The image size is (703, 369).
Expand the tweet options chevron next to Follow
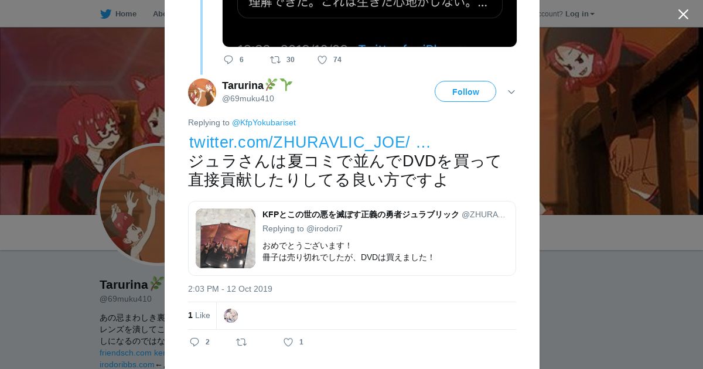point(511,92)
